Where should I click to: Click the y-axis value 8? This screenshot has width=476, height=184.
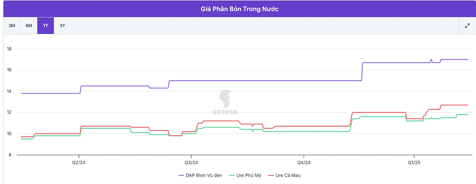(9, 155)
